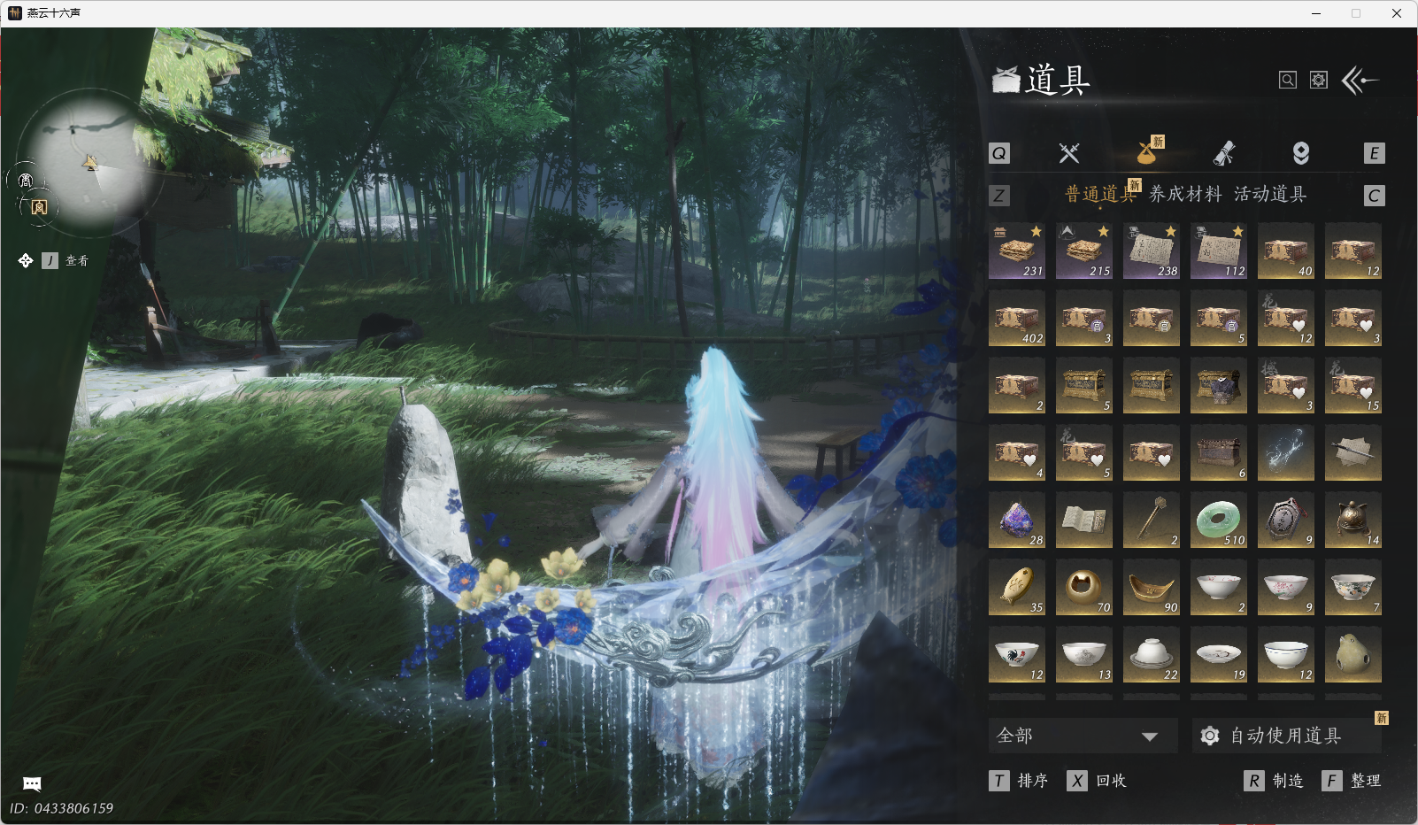Open inventory settings gear beside search
1418x825 pixels.
click(x=1319, y=81)
